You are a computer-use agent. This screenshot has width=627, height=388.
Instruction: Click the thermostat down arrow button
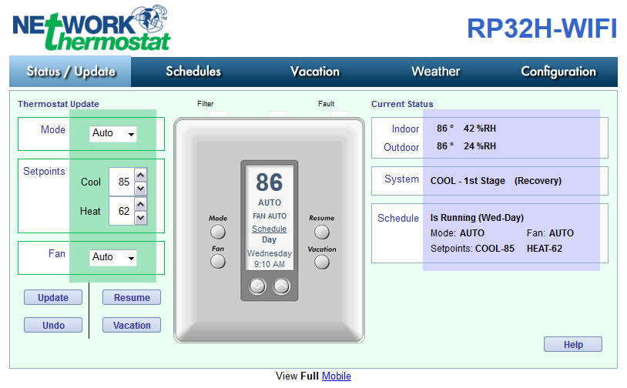click(257, 286)
